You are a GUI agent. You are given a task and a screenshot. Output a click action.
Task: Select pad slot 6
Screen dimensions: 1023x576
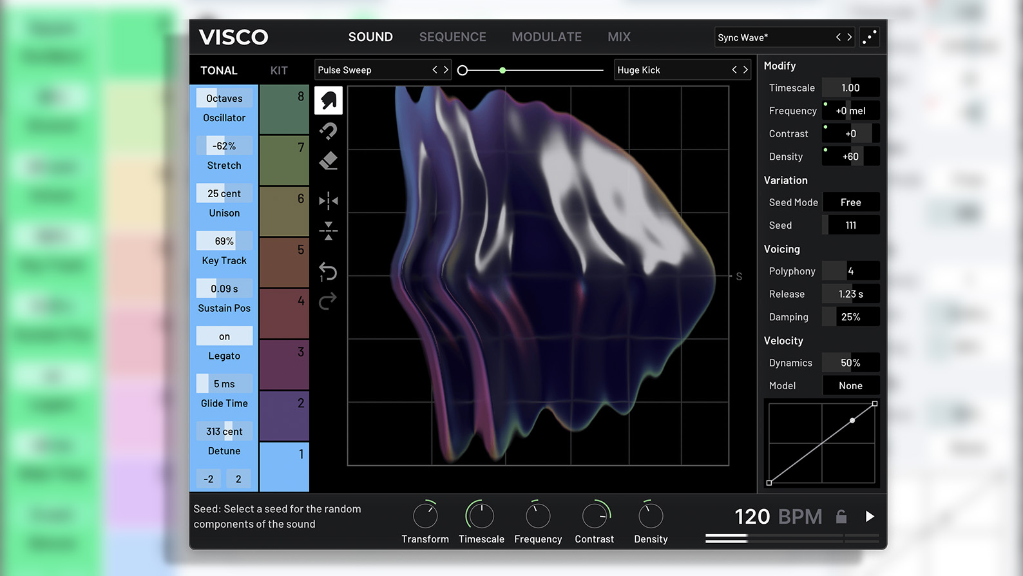coord(284,211)
